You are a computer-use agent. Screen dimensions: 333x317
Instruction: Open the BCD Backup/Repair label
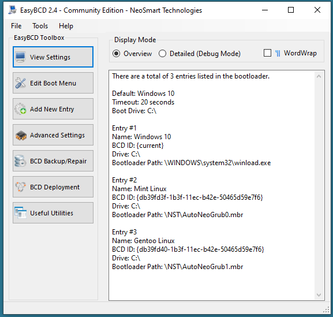[58, 161]
